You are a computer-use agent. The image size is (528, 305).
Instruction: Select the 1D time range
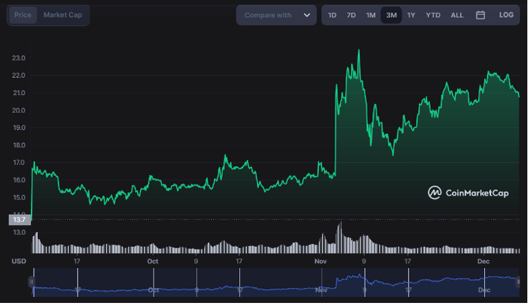point(332,15)
